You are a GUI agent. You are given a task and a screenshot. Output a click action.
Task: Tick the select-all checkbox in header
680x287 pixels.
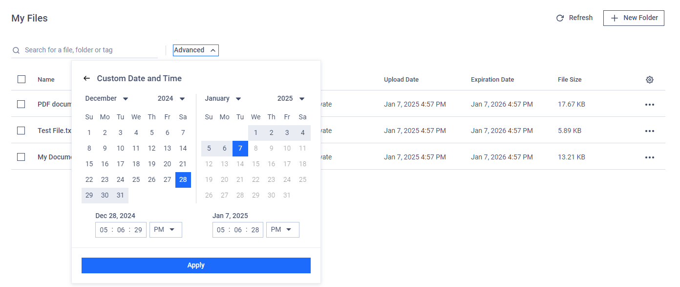pyautogui.click(x=21, y=79)
